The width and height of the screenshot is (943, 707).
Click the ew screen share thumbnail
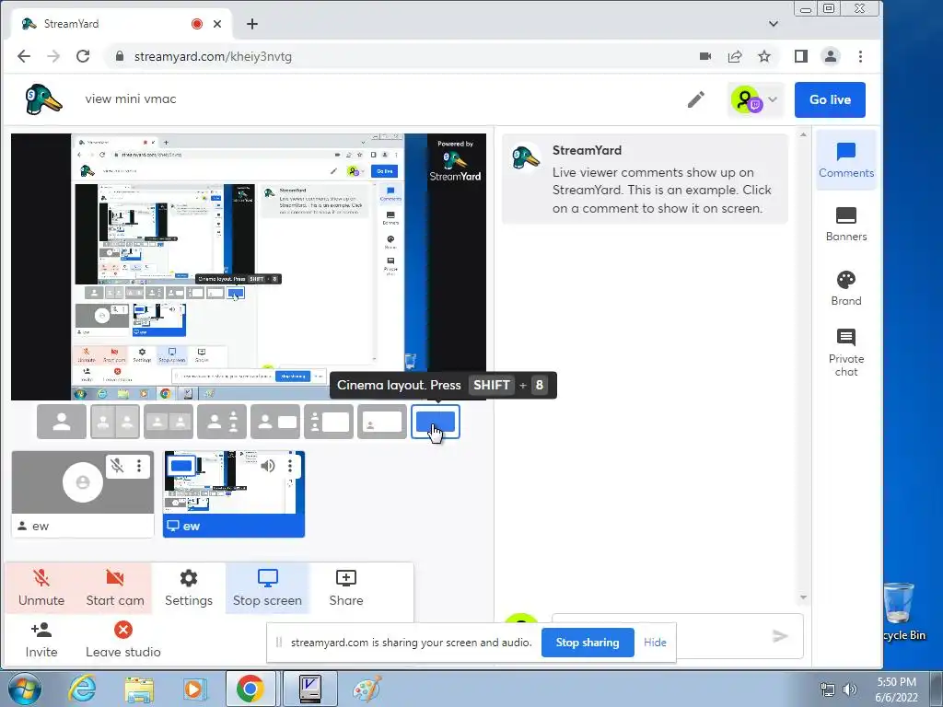(234, 493)
